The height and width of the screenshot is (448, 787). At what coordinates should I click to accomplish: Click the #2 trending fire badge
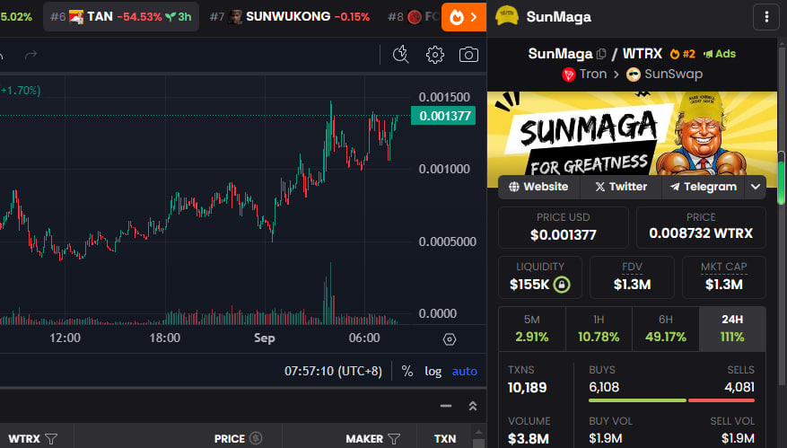683,54
